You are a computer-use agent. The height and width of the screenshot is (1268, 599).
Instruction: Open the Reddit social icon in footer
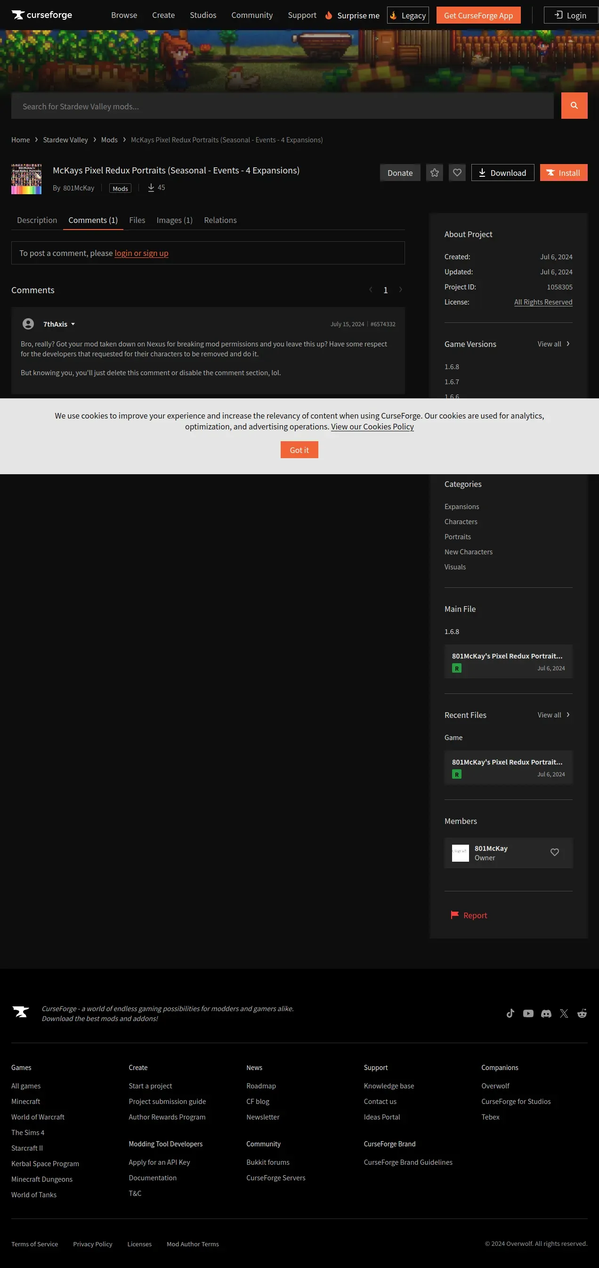(582, 1013)
